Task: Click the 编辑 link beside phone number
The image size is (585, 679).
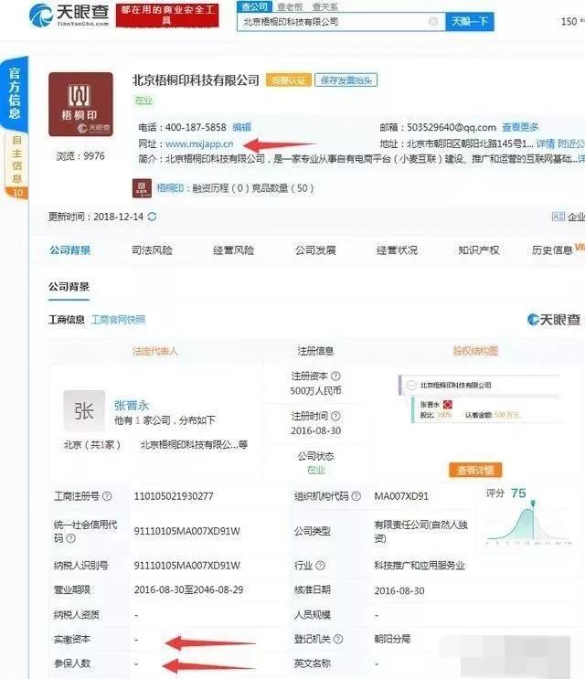Action: pos(241,127)
